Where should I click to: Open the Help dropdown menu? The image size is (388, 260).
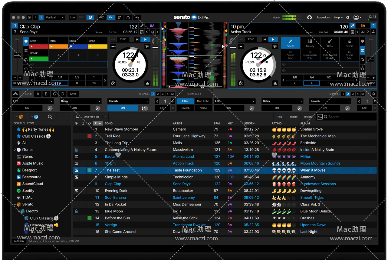[x=338, y=18]
